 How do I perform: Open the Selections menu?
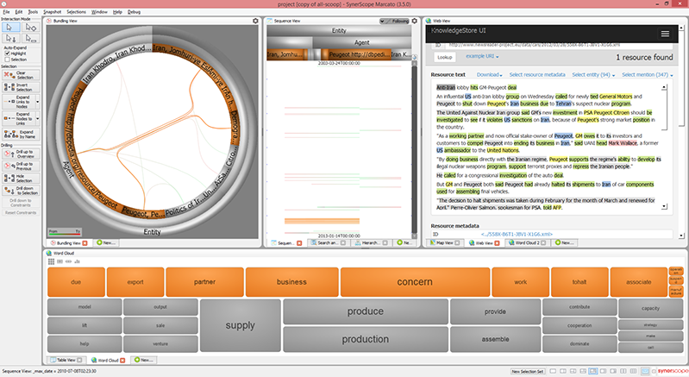(x=77, y=12)
